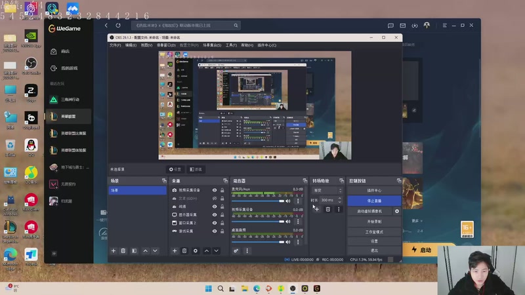Click the 工作室模式 button
Viewport: 525px width, 295px height.
click(374, 232)
